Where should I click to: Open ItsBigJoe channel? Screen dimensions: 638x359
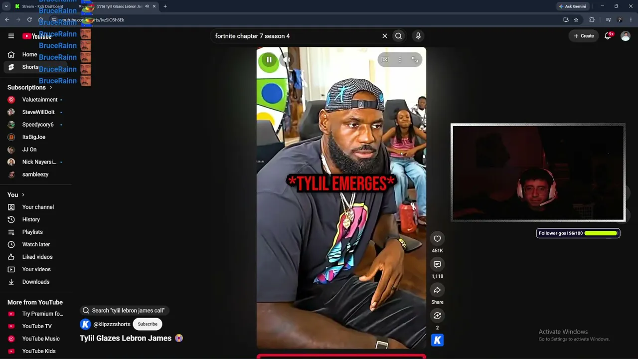[x=36, y=137]
